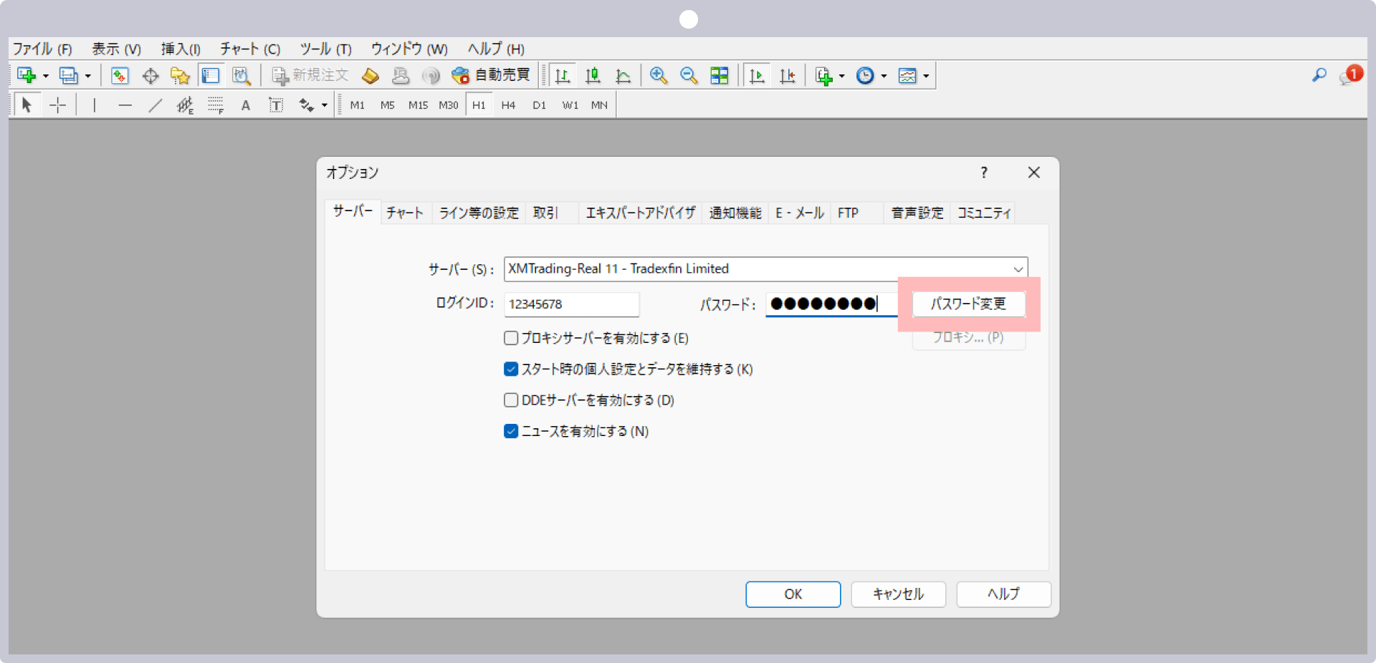Open the notification bubble with red badge
The width and height of the screenshot is (1376, 663).
coord(1350,74)
